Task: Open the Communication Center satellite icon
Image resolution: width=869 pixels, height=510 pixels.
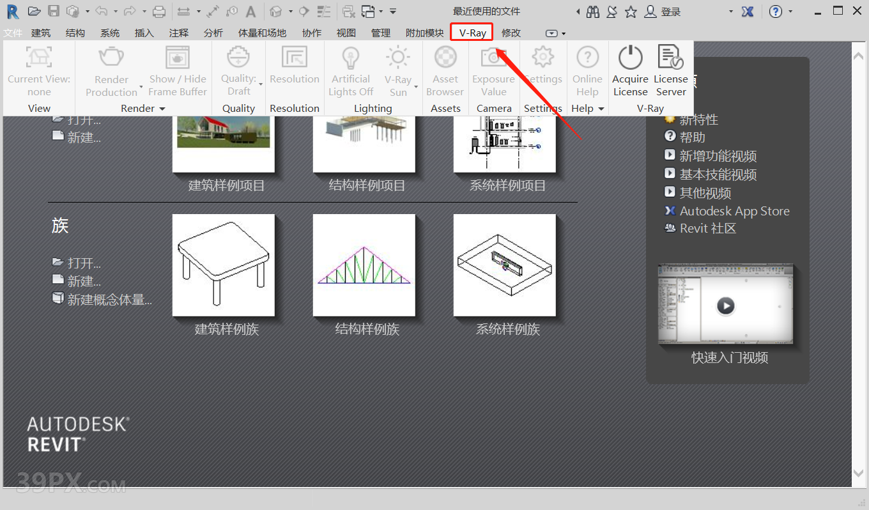Action: 611,12
